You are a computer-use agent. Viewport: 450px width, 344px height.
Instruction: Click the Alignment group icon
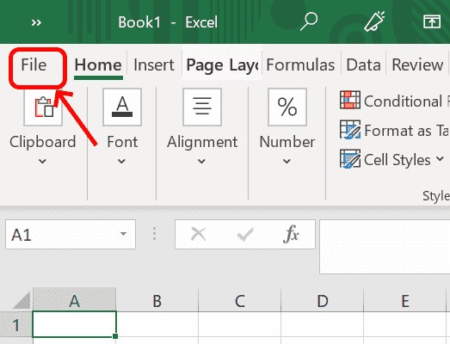(202, 107)
